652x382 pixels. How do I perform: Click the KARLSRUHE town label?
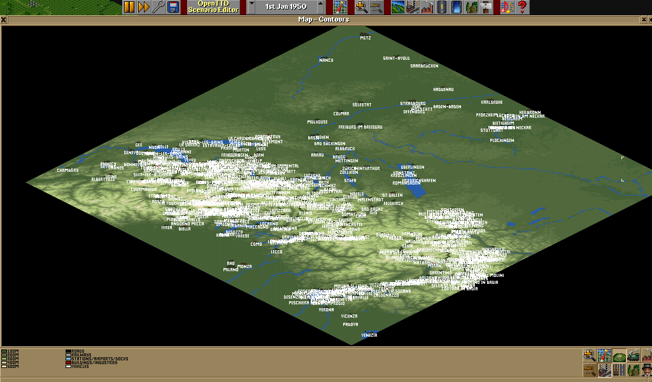[x=492, y=103]
